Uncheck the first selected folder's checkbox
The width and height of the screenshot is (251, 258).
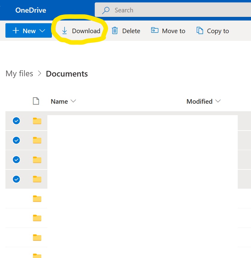click(16, 121)
